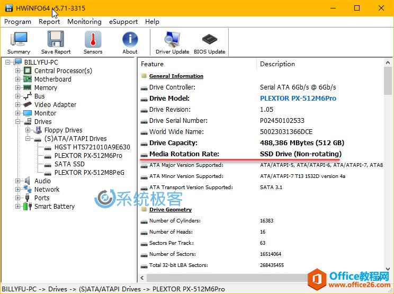Select PLEXTOR PX-512M6Pro in tree
Image resolution: width=394 pixels, height=294 pixels.
click(x=88, y=156)
